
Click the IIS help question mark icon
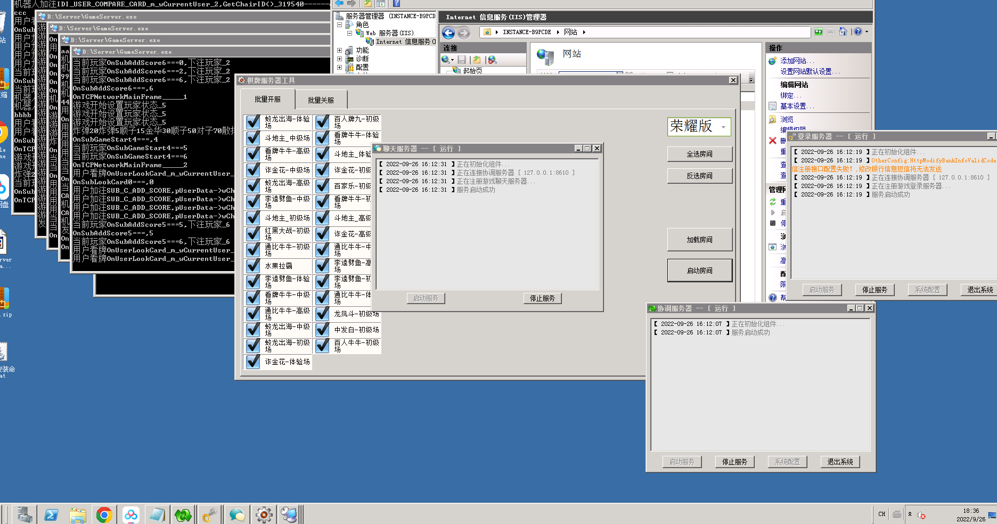(857, 32)
